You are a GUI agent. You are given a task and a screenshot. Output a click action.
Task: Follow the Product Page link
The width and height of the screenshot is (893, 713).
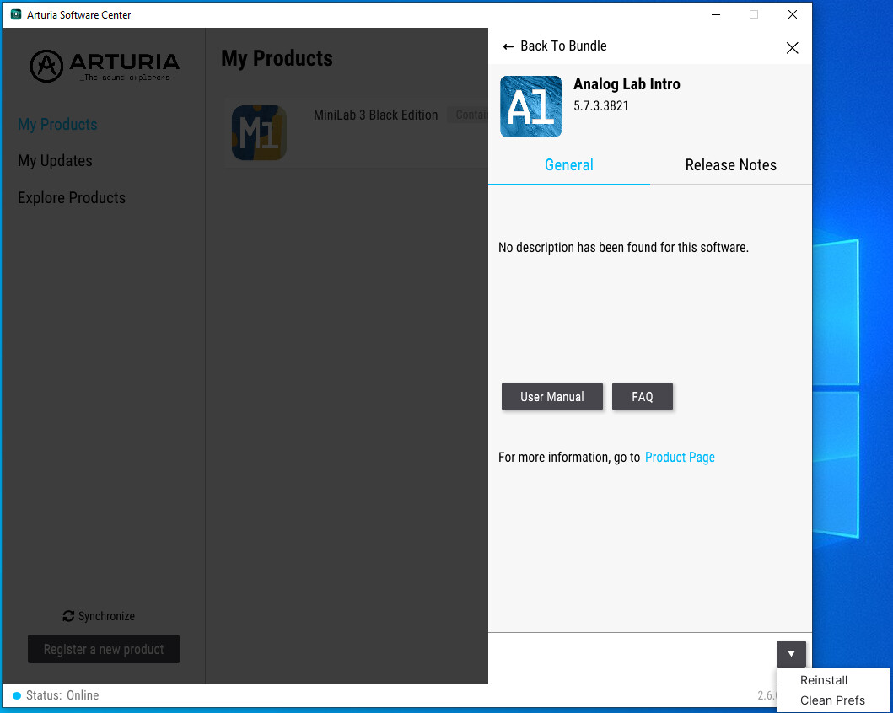click(680, 458)
